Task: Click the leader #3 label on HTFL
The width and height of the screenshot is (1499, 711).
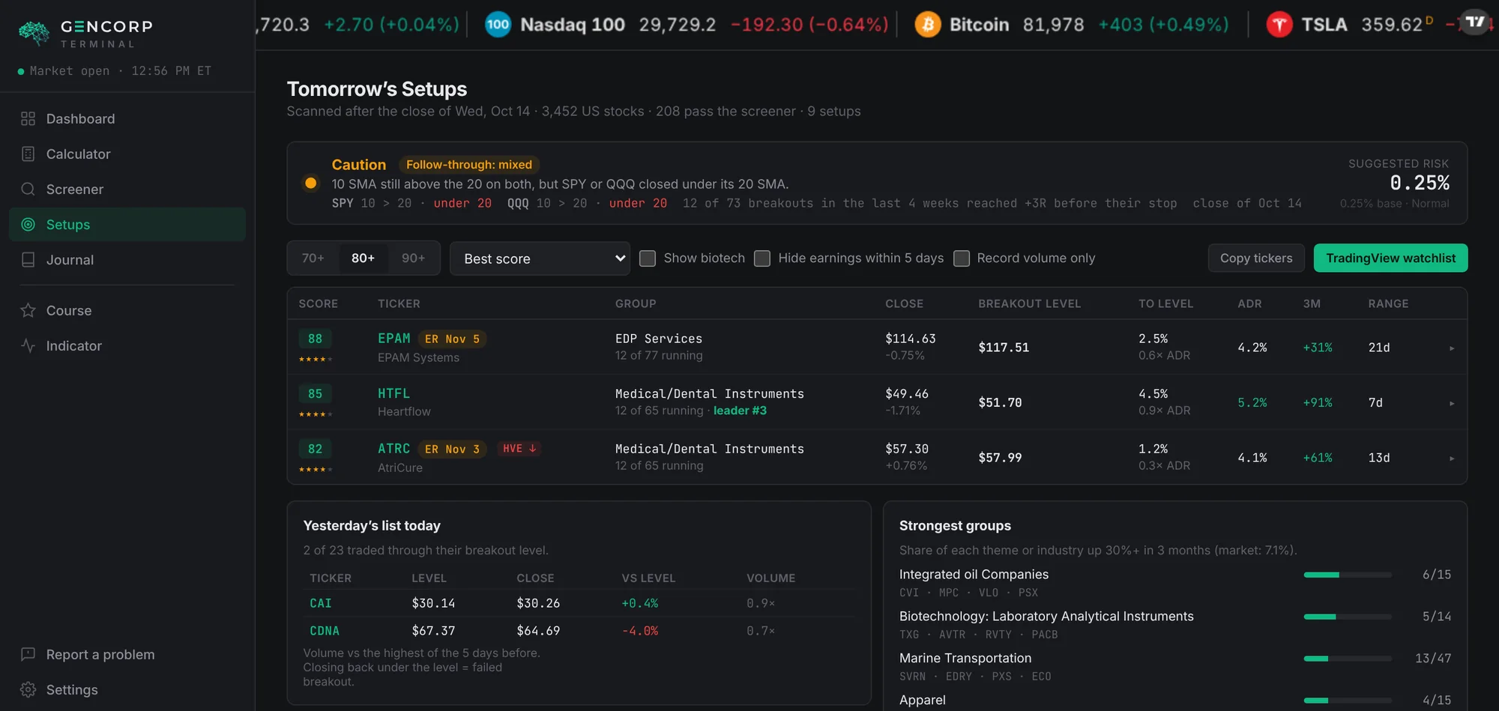Action: coord(740,411)
